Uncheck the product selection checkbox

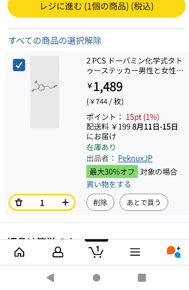[19, 65]
